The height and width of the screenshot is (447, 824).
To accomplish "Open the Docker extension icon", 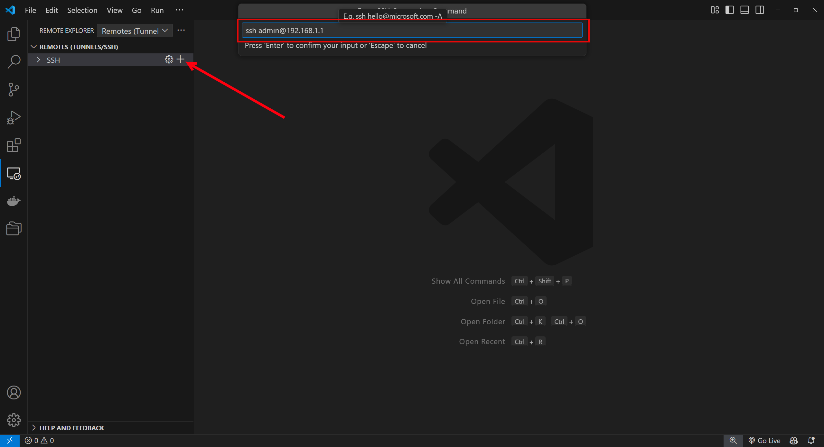I will tap(14, 201).
